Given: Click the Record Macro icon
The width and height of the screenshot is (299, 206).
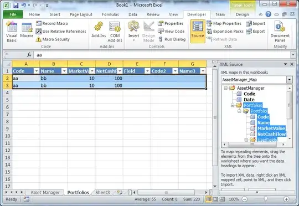Looking at the screenshot, I should 39,23.
